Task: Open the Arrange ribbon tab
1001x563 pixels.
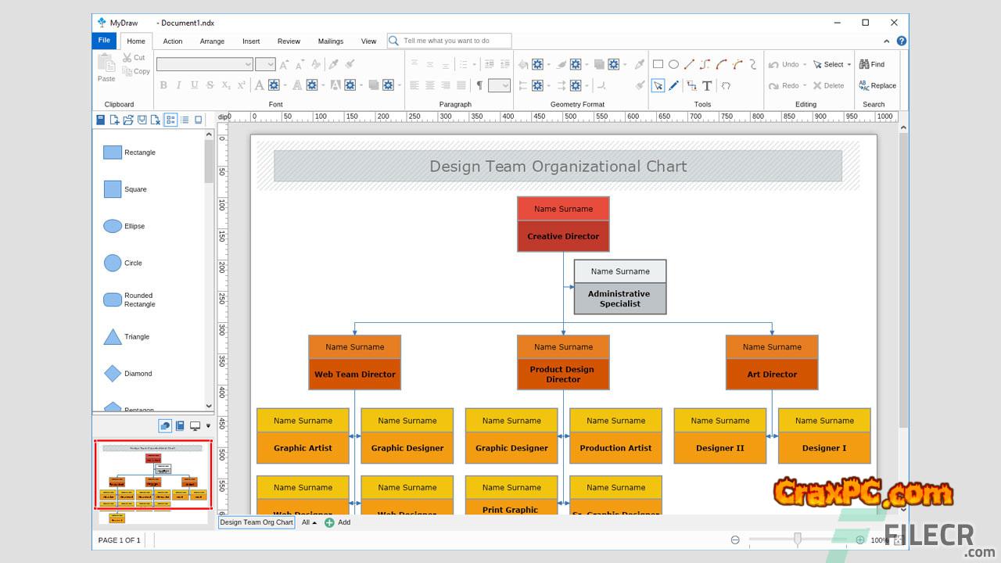Action: pos(212,41)
